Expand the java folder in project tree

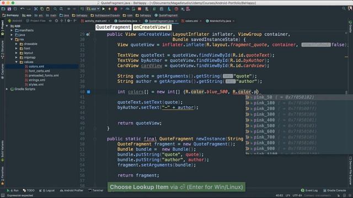[x=12, y=35]
